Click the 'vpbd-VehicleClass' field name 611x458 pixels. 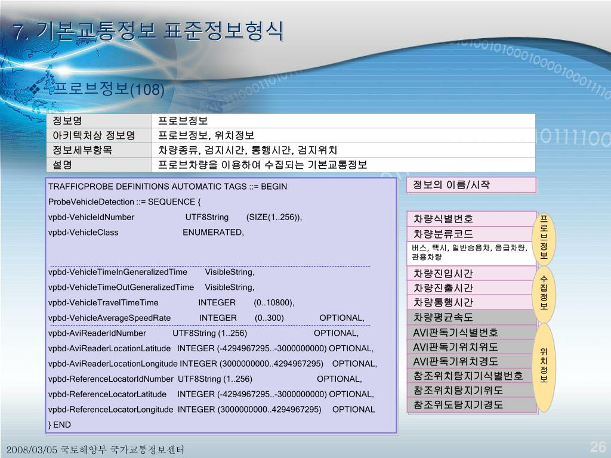coord(83,233)
